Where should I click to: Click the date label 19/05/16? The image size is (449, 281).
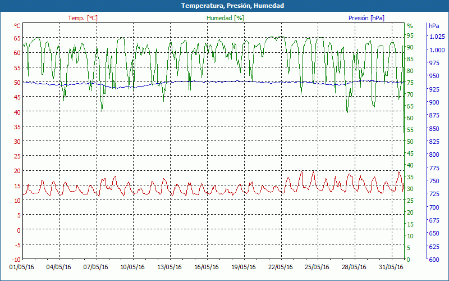pos(244,267)
